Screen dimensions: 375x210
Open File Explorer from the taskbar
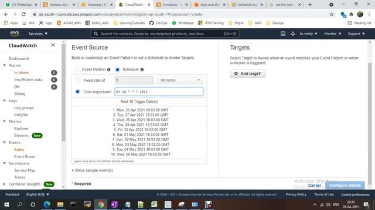click(x=60, y=205)
